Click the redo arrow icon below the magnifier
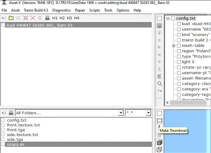This screenshot has height=153, width=211. pos(160,91)
